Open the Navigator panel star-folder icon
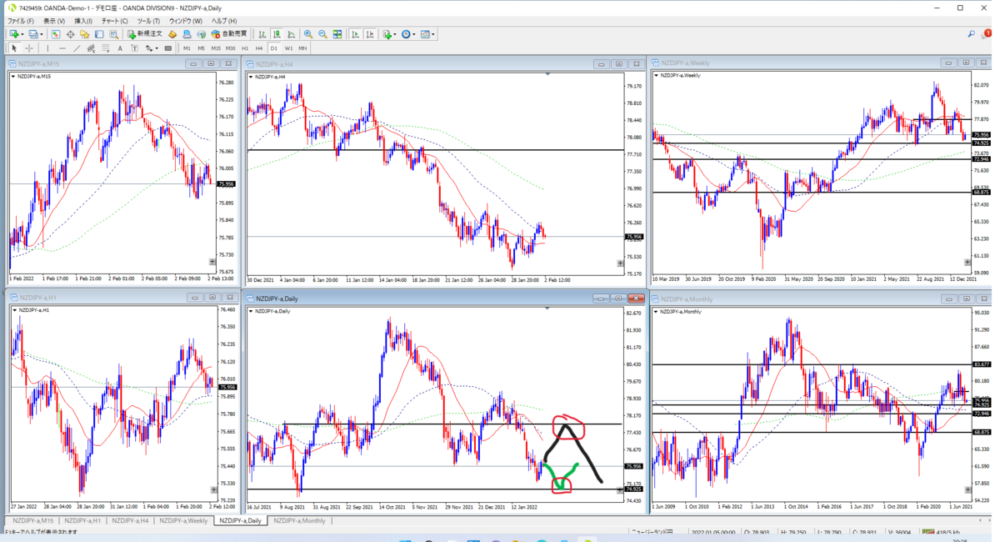Image resolution: width=1000 pixels, height=542 pixels. pyautogui.click(x=84, y=34)
